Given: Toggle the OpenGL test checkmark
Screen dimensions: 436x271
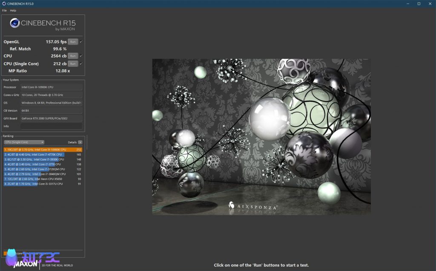Looking at the screenshot, I should [81, 42].
